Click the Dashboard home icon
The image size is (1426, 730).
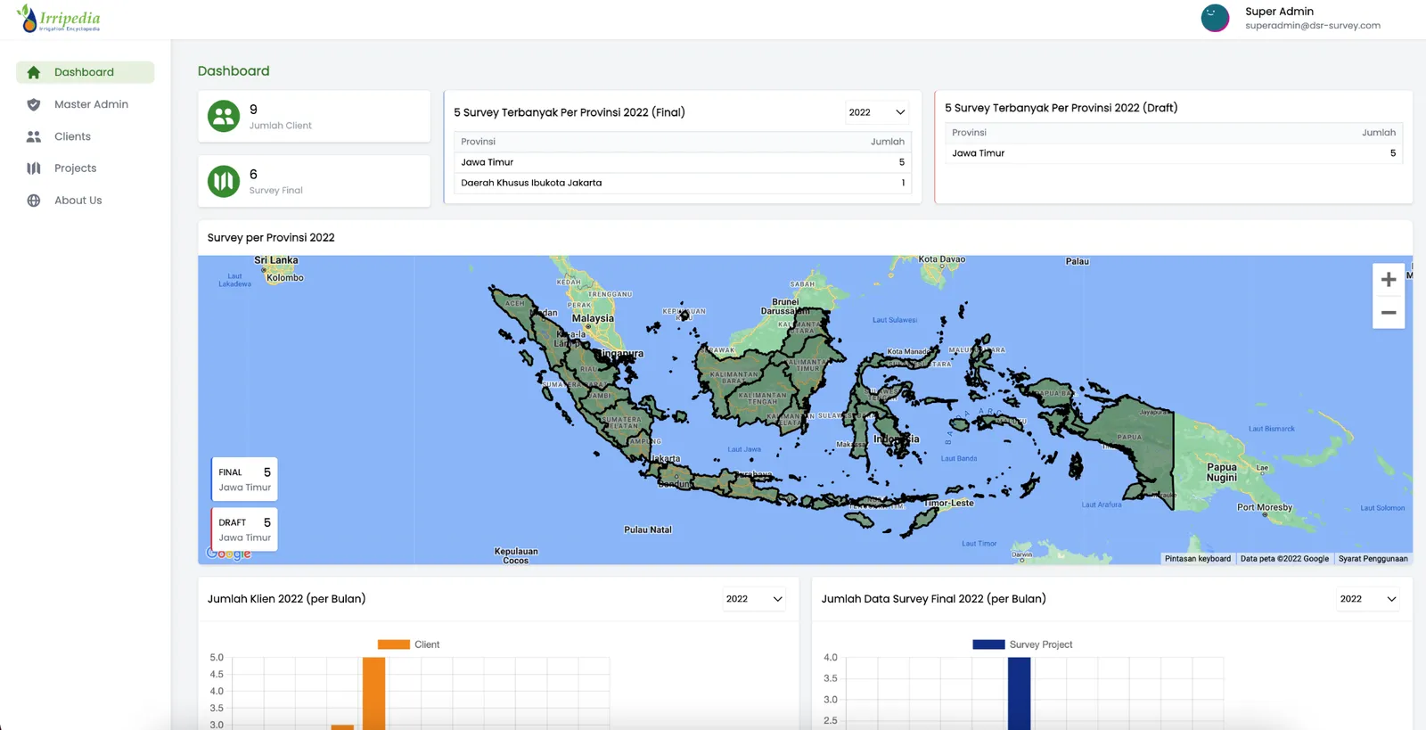[x=34, y=72]
